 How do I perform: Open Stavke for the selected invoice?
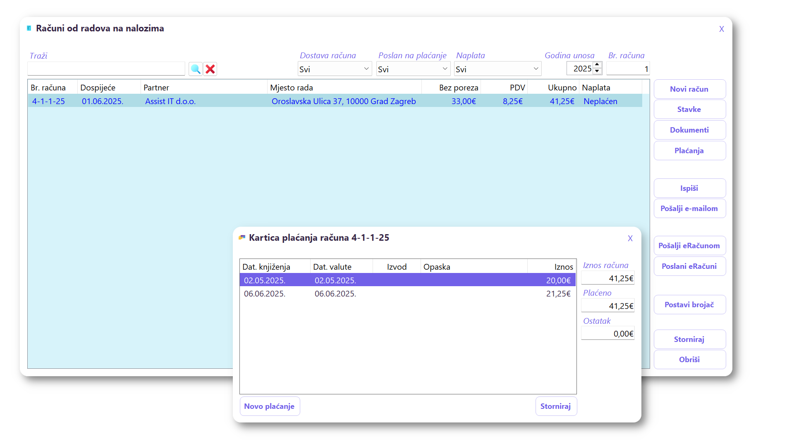tap(689, 109)
